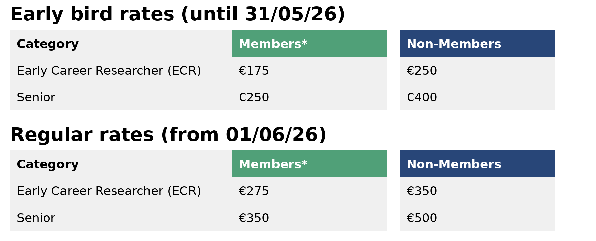Screen dimensions: 596x241
Task: Select the Senior row label under Early bird
Action: (x=36, y=97)
